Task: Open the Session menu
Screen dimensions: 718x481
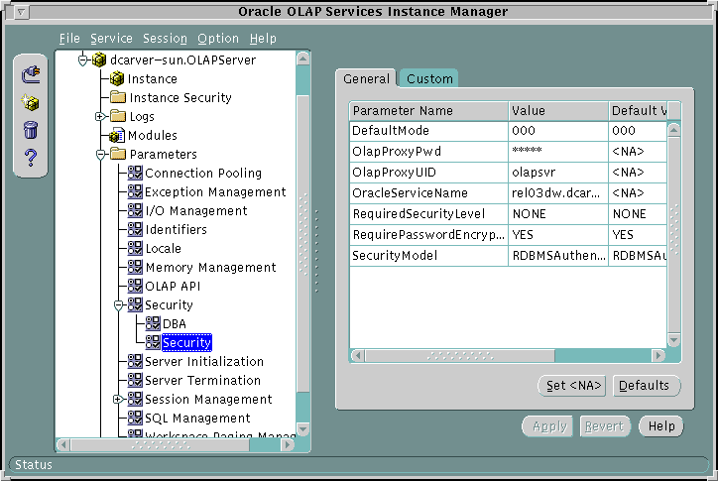Action: [x=165, y=39]
